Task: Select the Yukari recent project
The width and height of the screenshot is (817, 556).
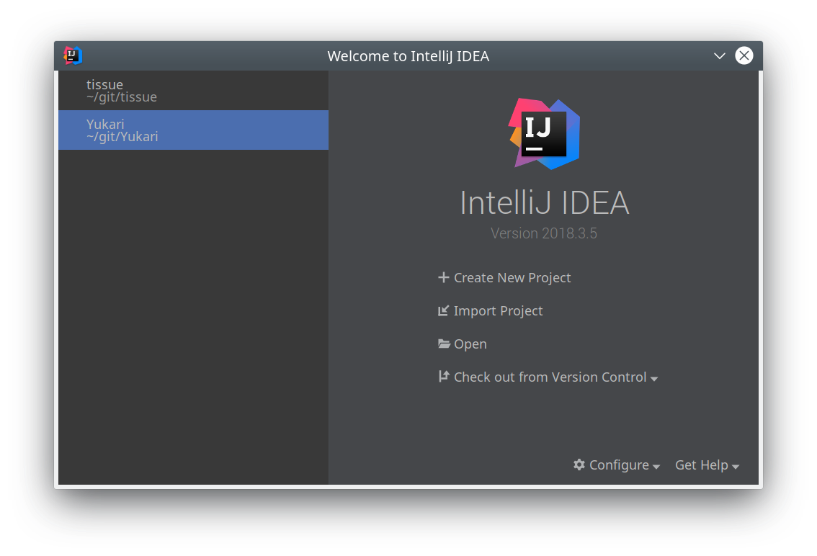Action: point(193,130)
